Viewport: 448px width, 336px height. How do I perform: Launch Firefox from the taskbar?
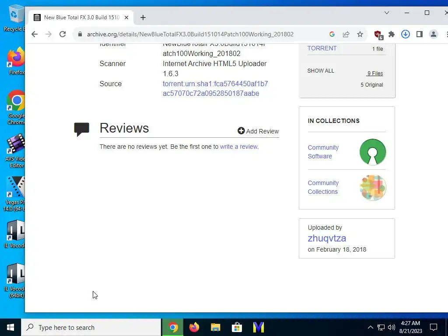194,327
